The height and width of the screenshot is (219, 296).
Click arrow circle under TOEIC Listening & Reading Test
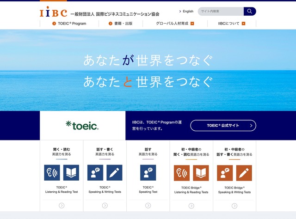62,206
